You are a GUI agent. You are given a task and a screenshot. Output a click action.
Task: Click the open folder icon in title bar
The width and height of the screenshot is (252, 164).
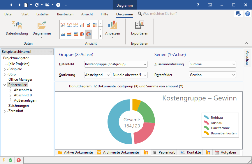pos(47,5)
